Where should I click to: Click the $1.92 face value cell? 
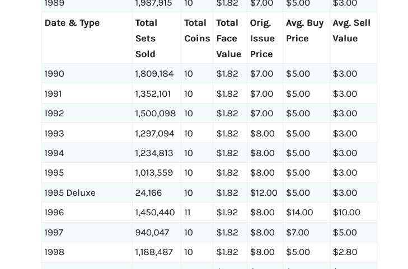(x=227, y=213)
